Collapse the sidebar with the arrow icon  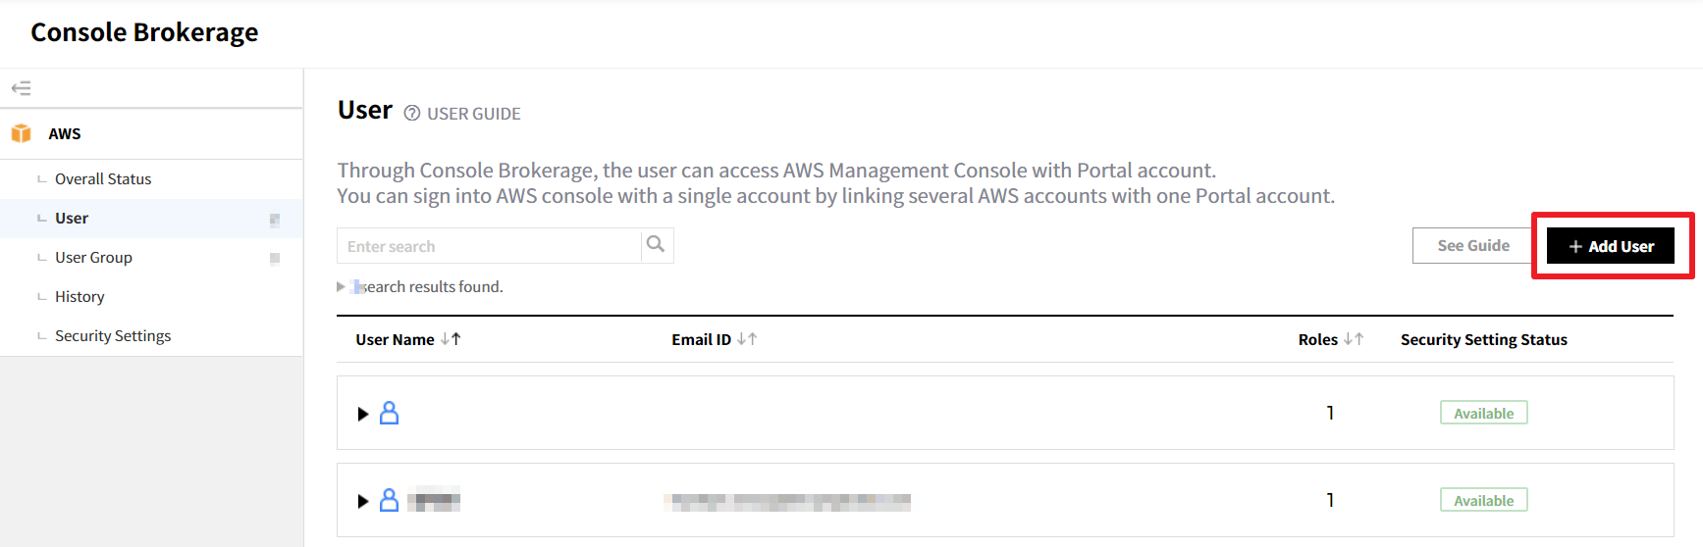point(21,88)
